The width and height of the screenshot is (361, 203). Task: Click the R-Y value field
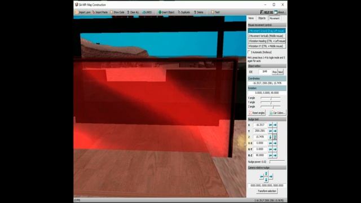click(260, 149)
